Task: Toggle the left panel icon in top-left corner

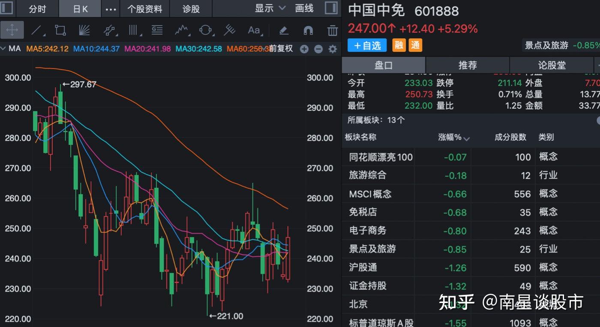Action: click(6, 8)
